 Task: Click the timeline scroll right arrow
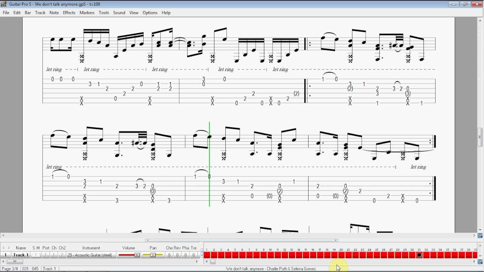[x=475, y=262]
